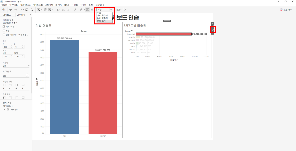The image size is (296, 151).
Task: Click the save icon in toolbar
Action: [x=27, y=9]
